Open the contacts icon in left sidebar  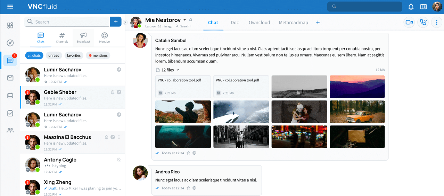(10, 131)
